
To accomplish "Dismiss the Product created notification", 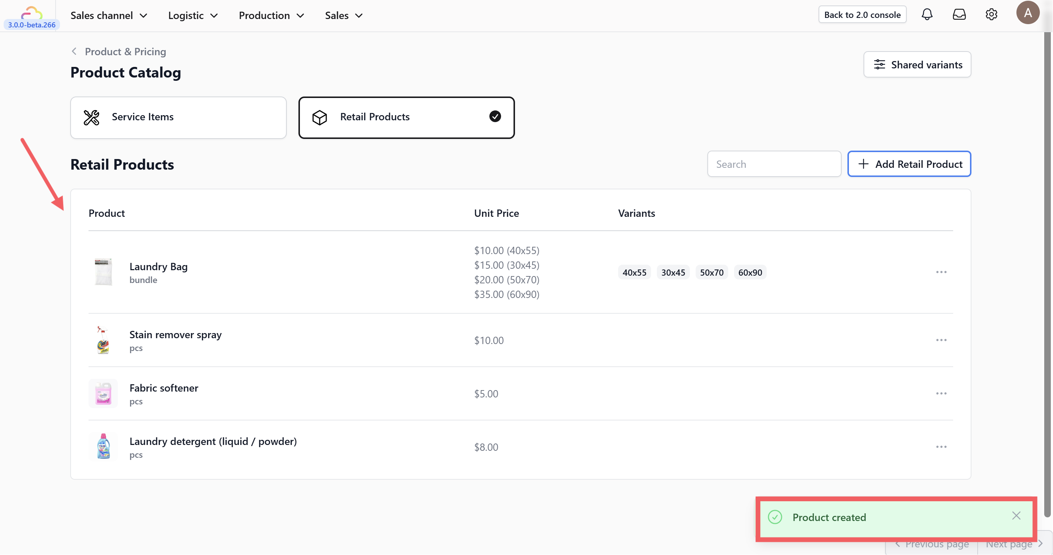I will tap(1016, 516).
